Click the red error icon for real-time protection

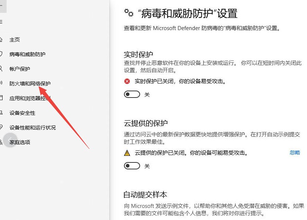(127, 81)
